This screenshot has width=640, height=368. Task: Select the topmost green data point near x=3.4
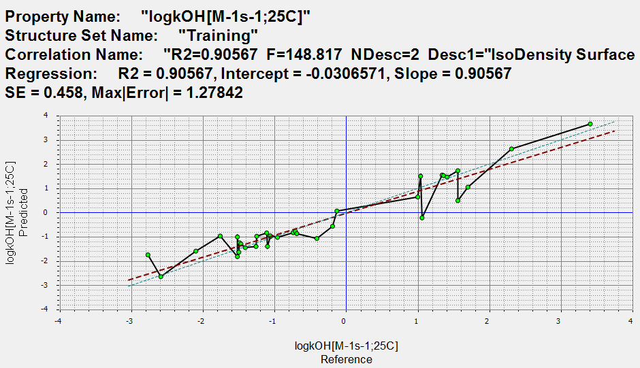[x=590, y=124]
